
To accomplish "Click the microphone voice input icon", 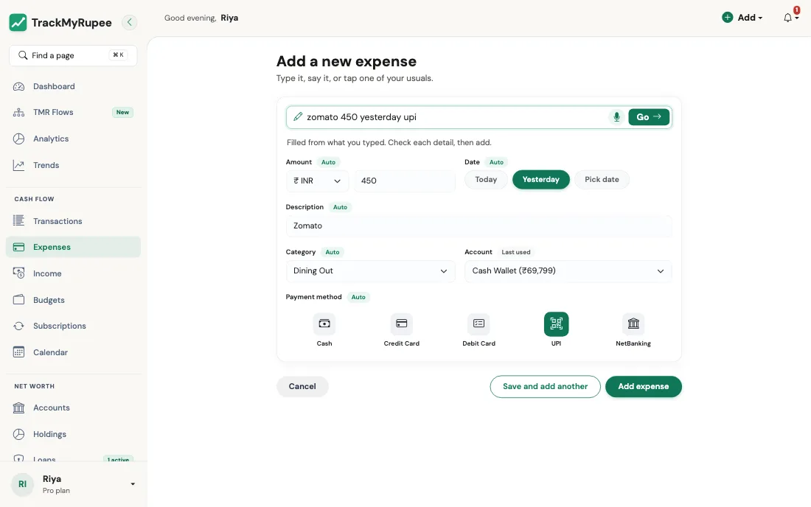I will pos(616,116).
